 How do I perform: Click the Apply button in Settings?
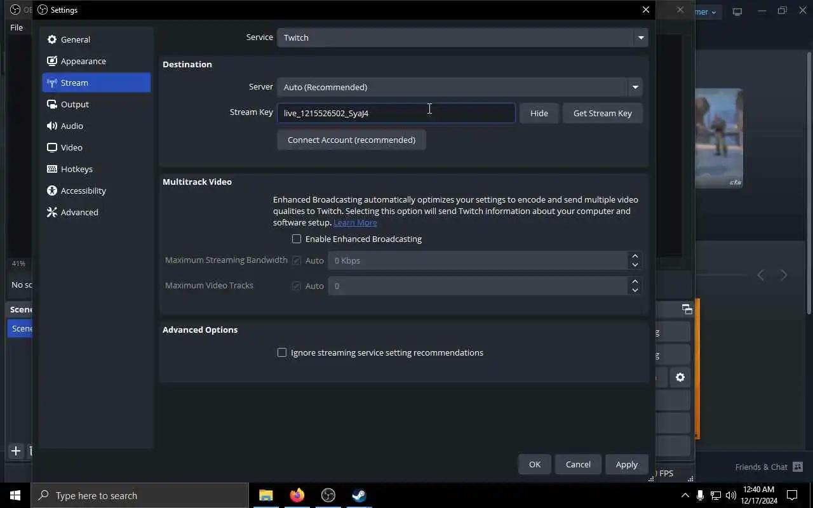(626, 464)
